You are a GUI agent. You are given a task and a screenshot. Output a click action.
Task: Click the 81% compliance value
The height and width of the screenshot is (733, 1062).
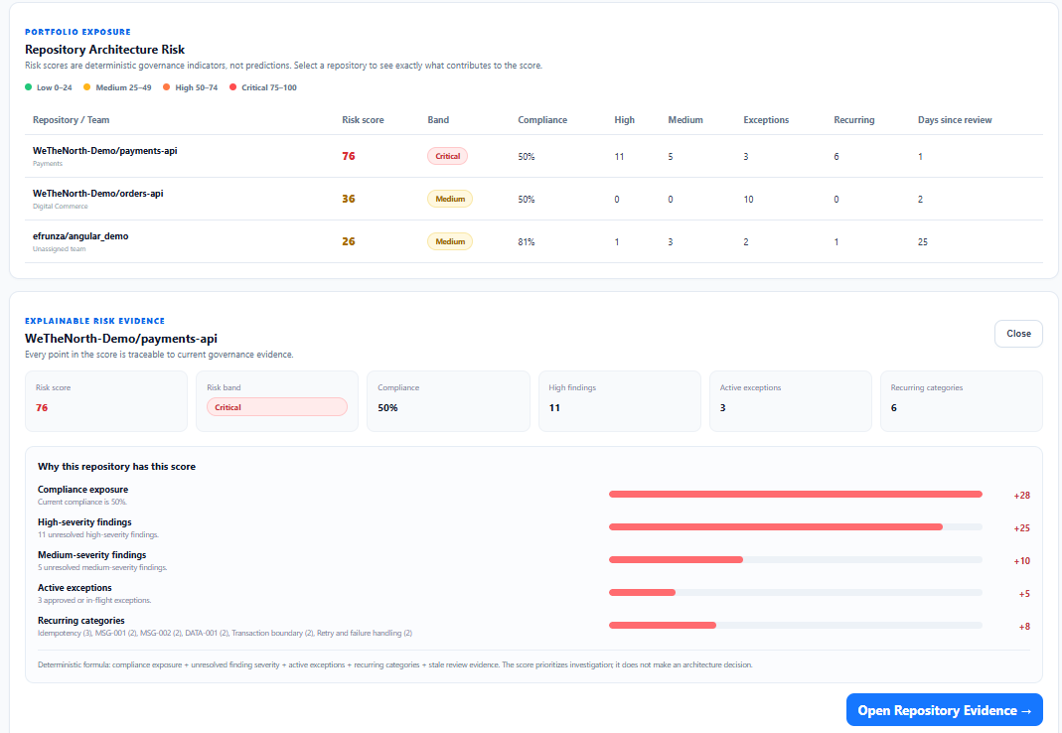tap(527, 241)
